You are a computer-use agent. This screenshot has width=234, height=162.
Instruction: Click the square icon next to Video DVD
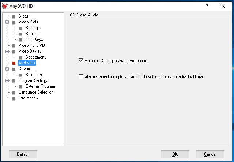14,22
